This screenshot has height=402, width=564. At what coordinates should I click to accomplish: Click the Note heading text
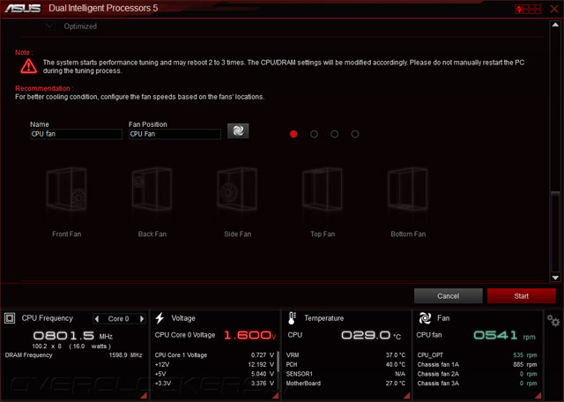pos(24,52)
